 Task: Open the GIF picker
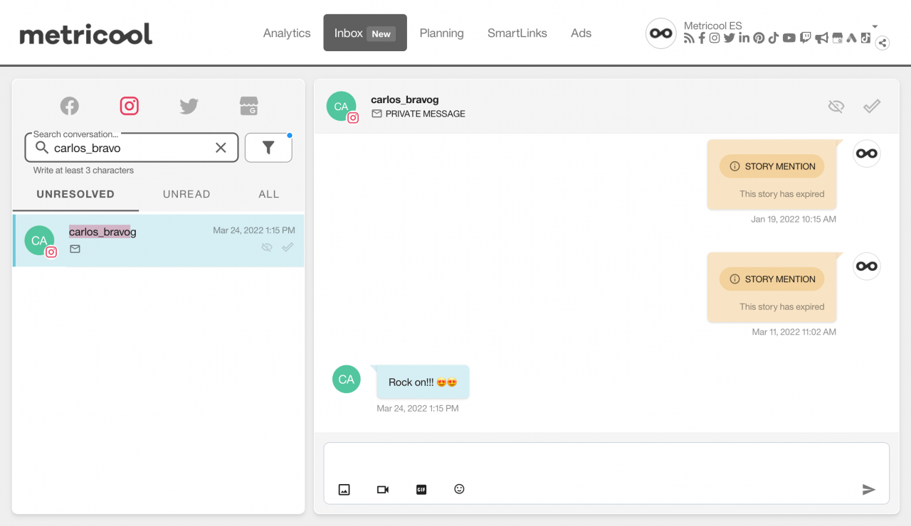pos(421,489)
